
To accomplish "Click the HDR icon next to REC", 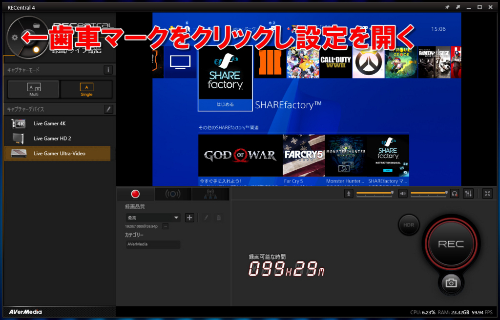I will click(409, 225).
